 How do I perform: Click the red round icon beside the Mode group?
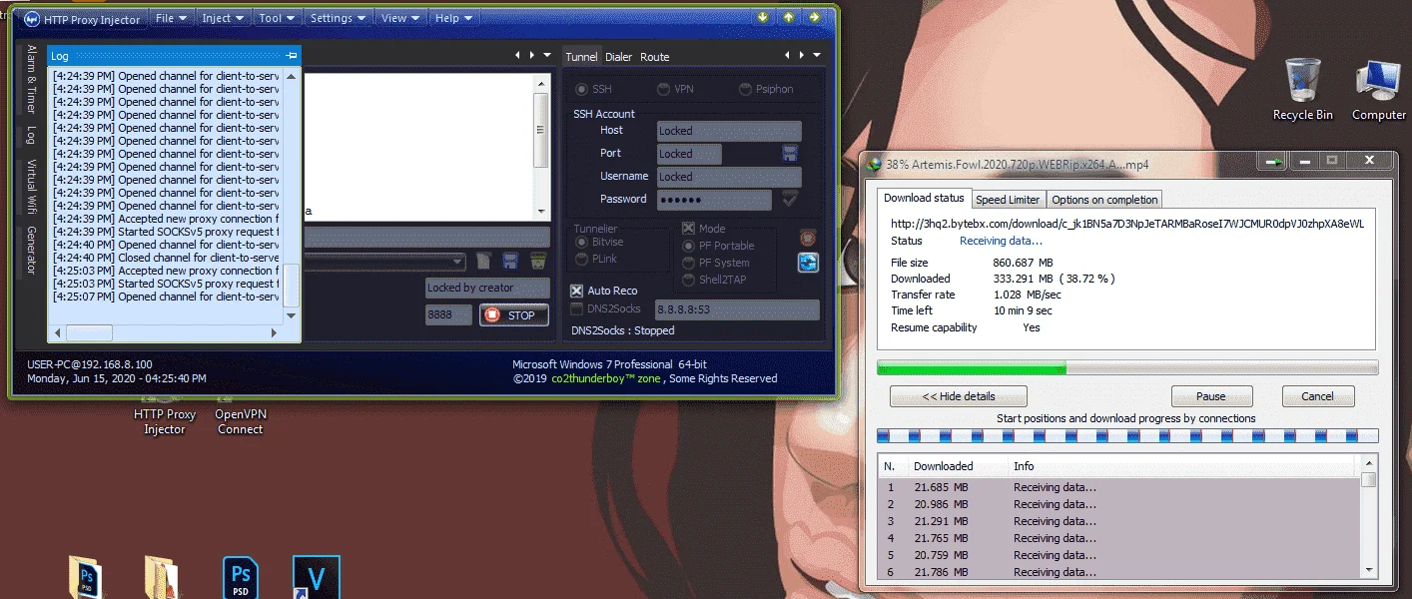click(x=808, y=238)
